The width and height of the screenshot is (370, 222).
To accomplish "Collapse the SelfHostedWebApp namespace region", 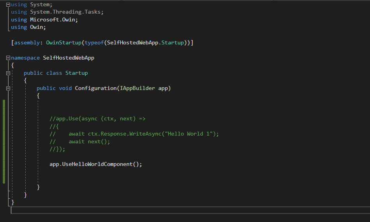I will (x=8, y=58).
